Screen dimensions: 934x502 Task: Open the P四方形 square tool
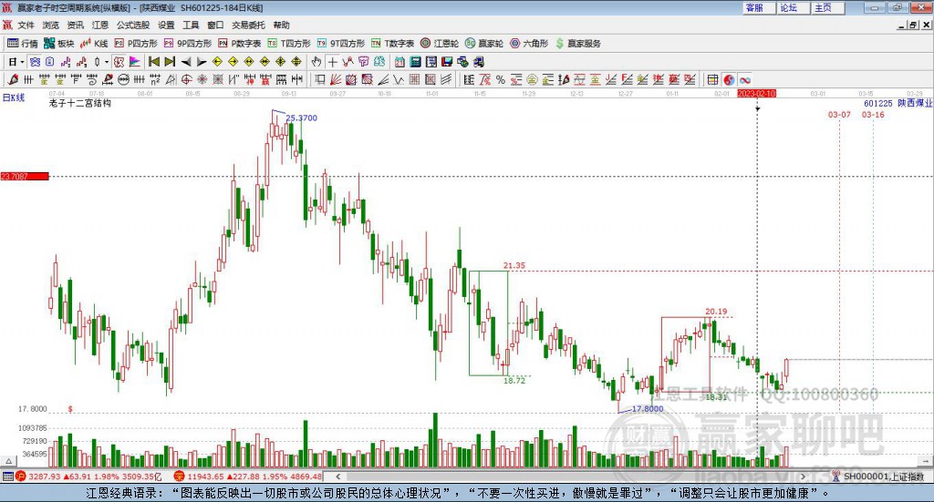tap(136, 44)
